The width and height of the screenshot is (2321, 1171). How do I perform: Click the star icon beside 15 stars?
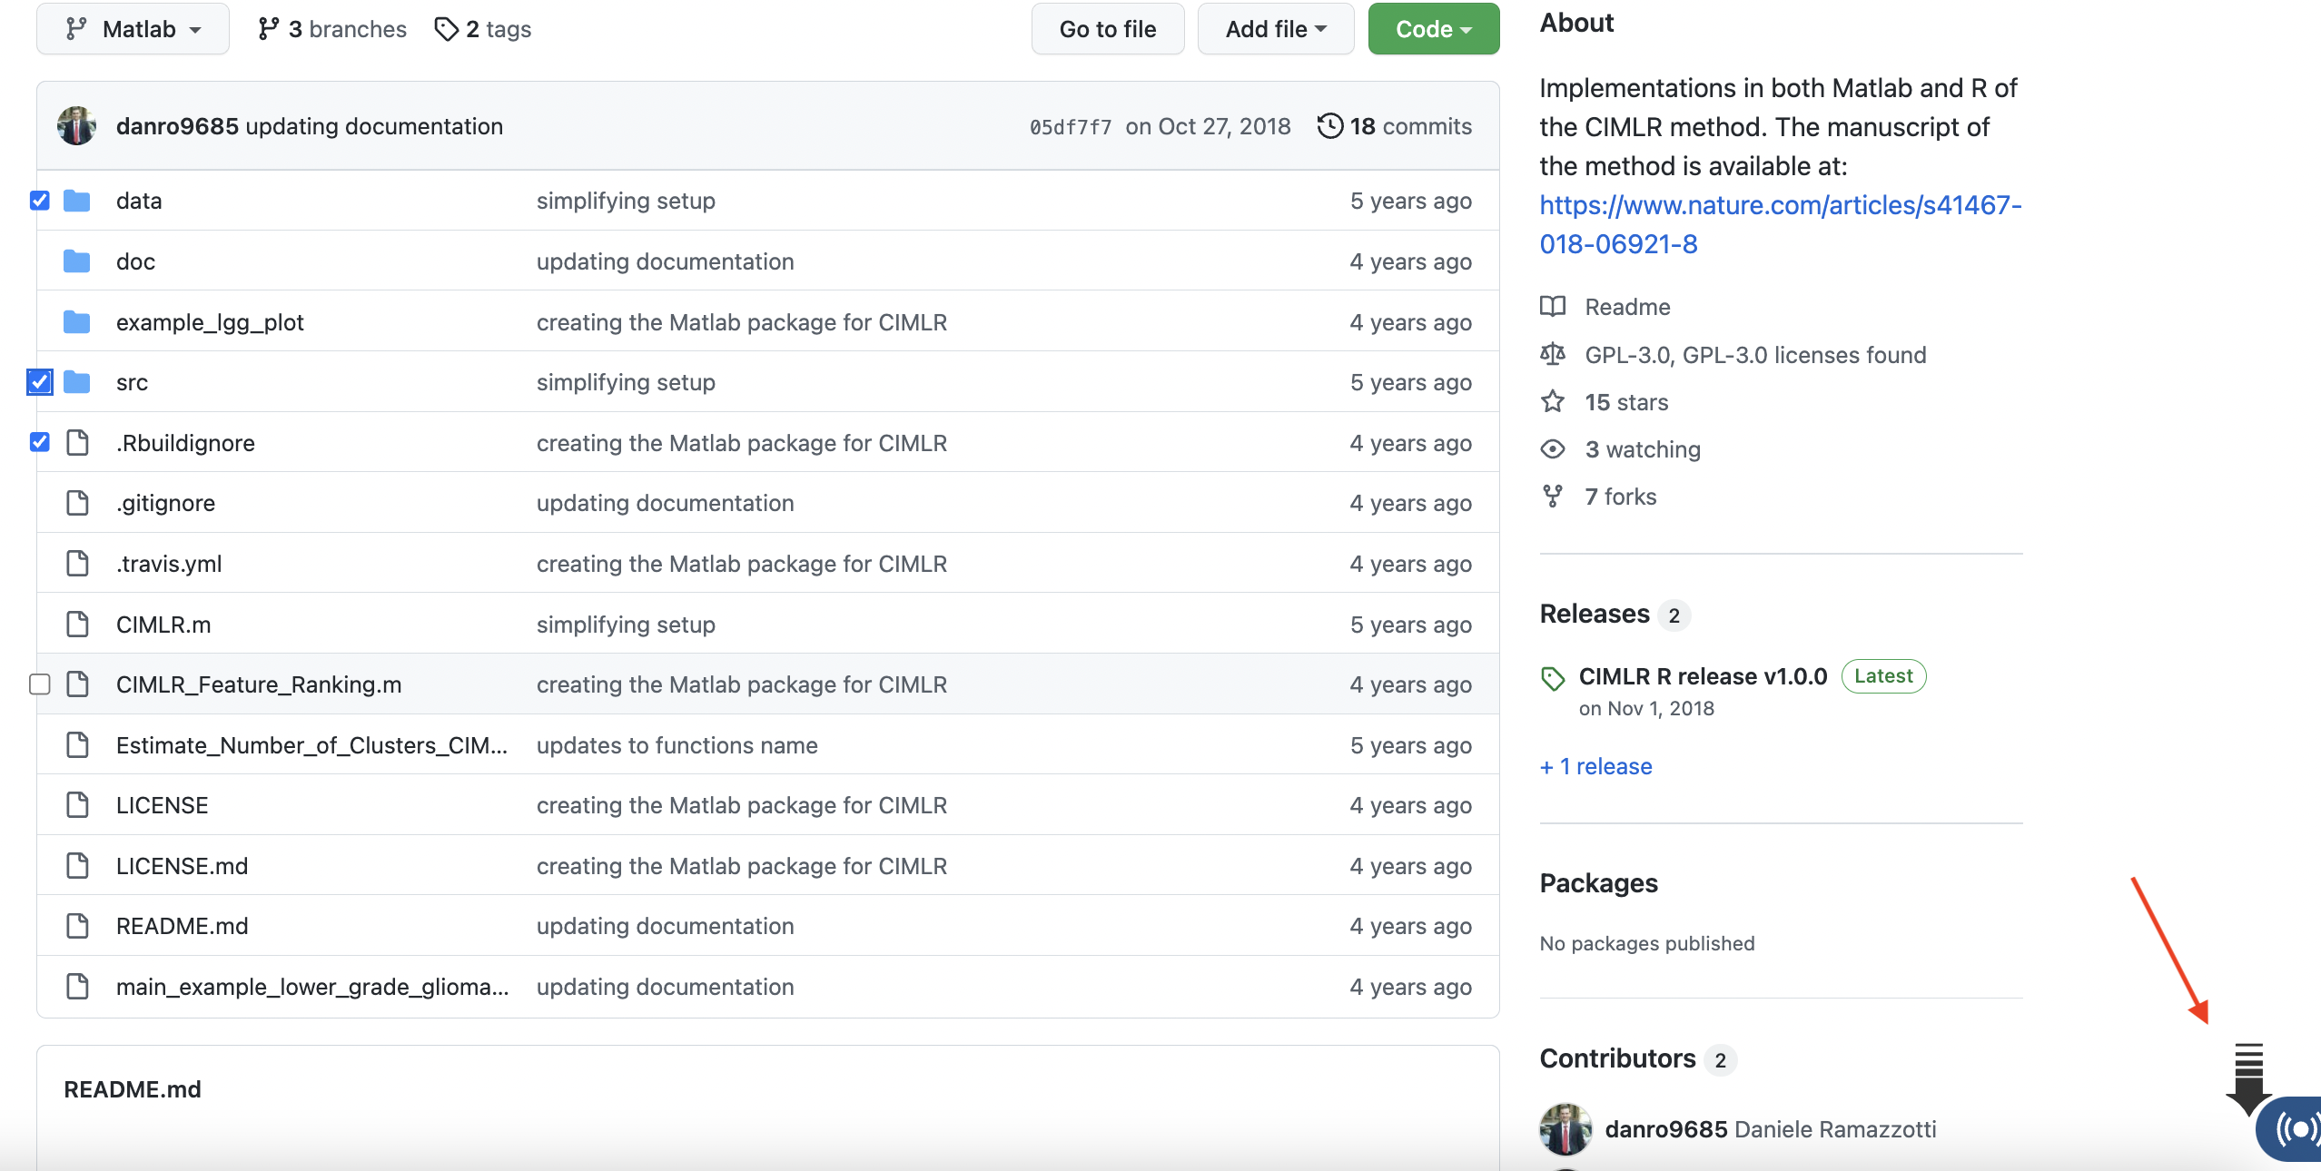click(1553, 401)
